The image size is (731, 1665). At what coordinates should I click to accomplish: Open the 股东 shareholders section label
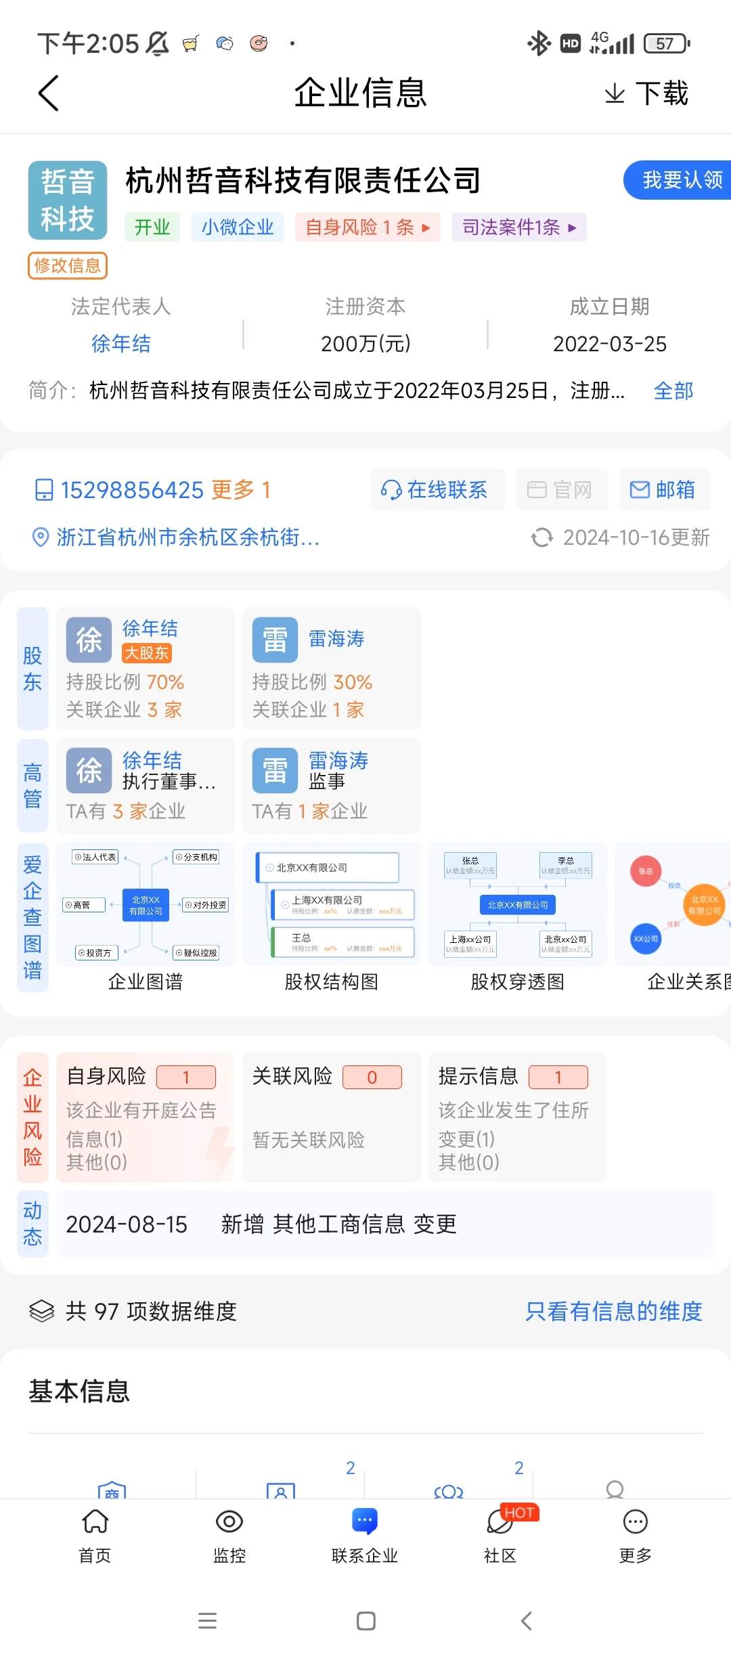click(x=32, y=669)
